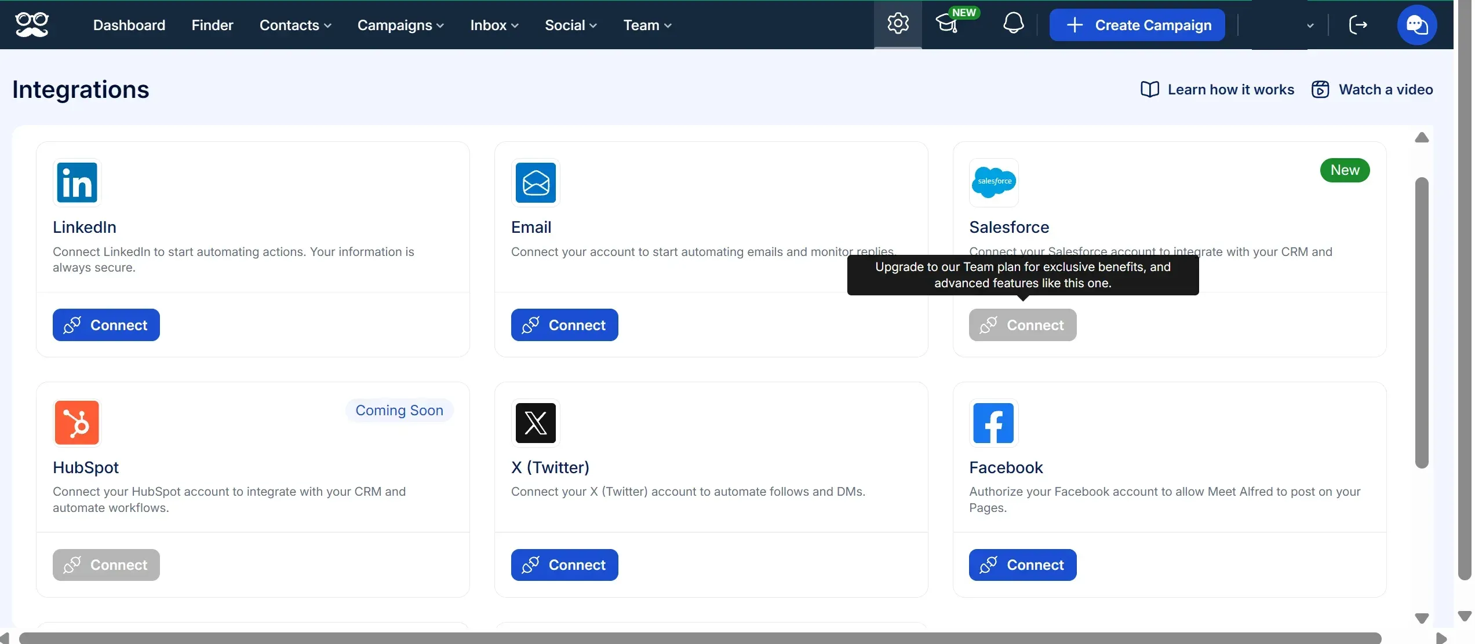
Task: Click the greyed-out HubSpot Connect button
Action: pyautogui.click(x=106, y=565)
